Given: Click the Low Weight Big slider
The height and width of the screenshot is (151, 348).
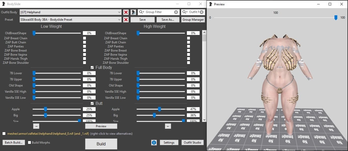Looking at the screenshot, I should pos(57,115).
